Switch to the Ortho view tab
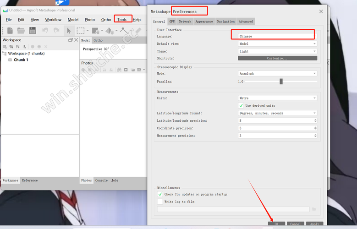 98,40
